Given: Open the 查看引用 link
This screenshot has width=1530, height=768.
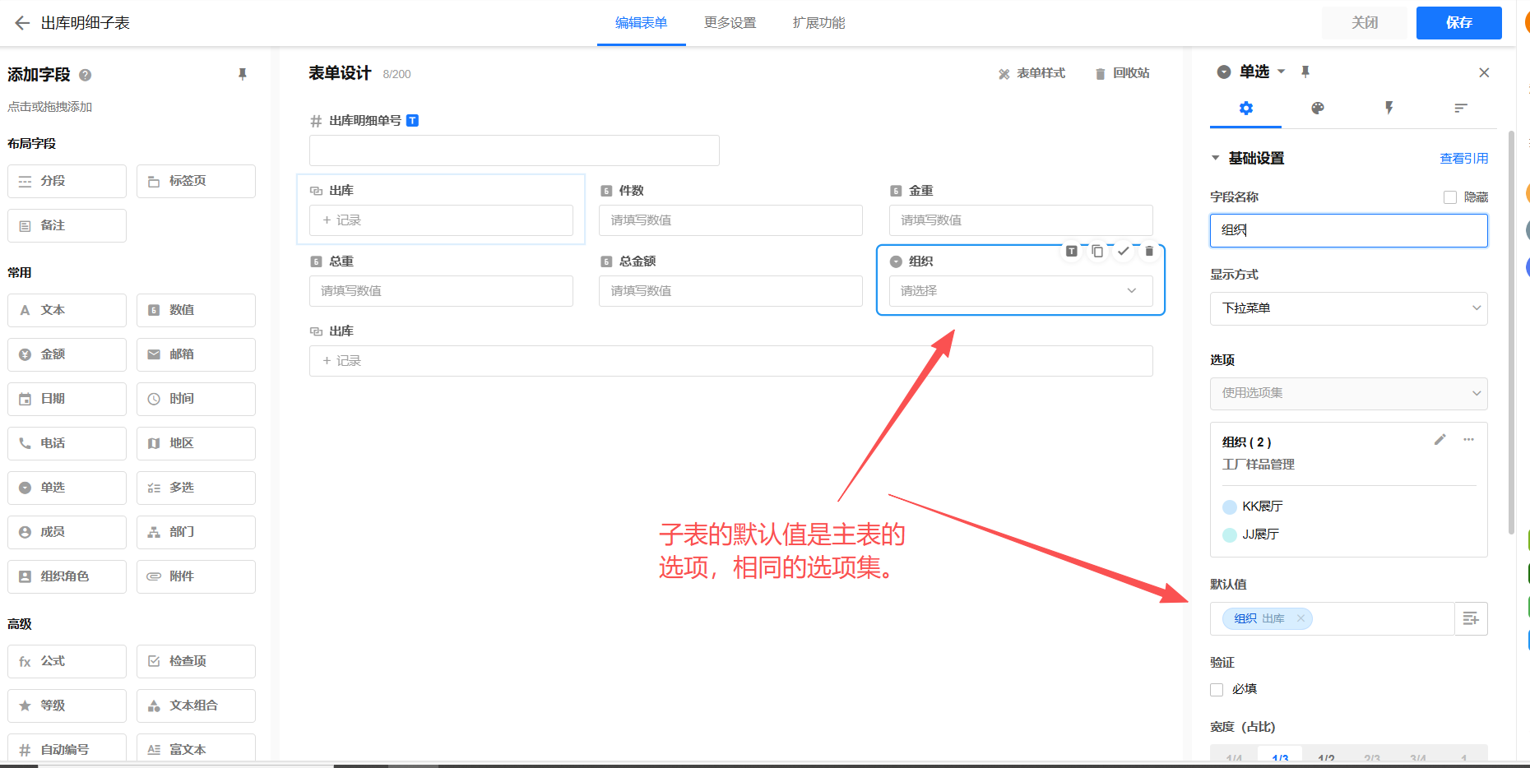Looking at the screenshot, I should (x=1463, y=159).
